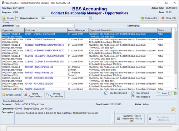Click the Tasks Notes / Attachments button
The image size is (179, 131).
click(161, 119)
